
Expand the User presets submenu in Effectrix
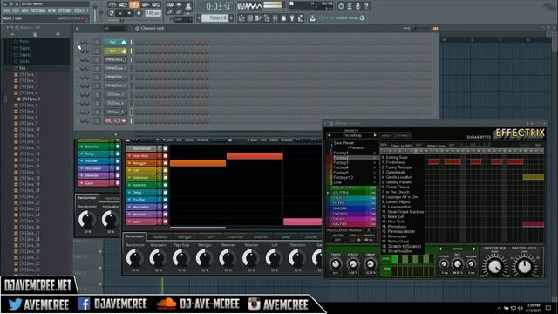(354, 182)
